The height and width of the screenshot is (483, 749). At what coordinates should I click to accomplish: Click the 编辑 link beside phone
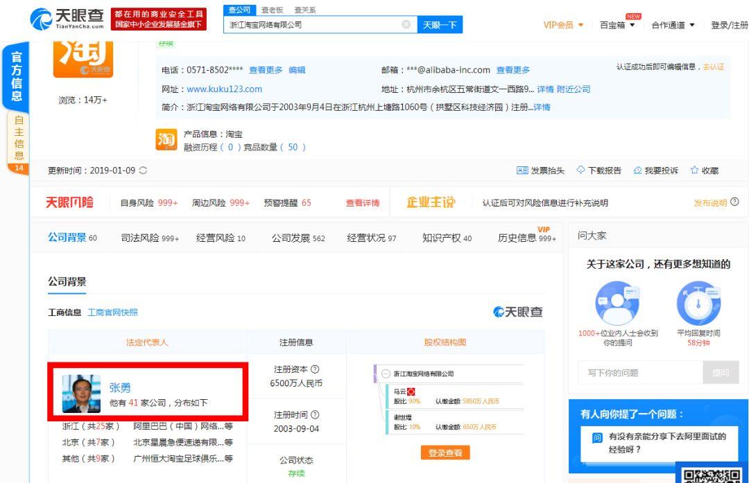coord(297,70)
